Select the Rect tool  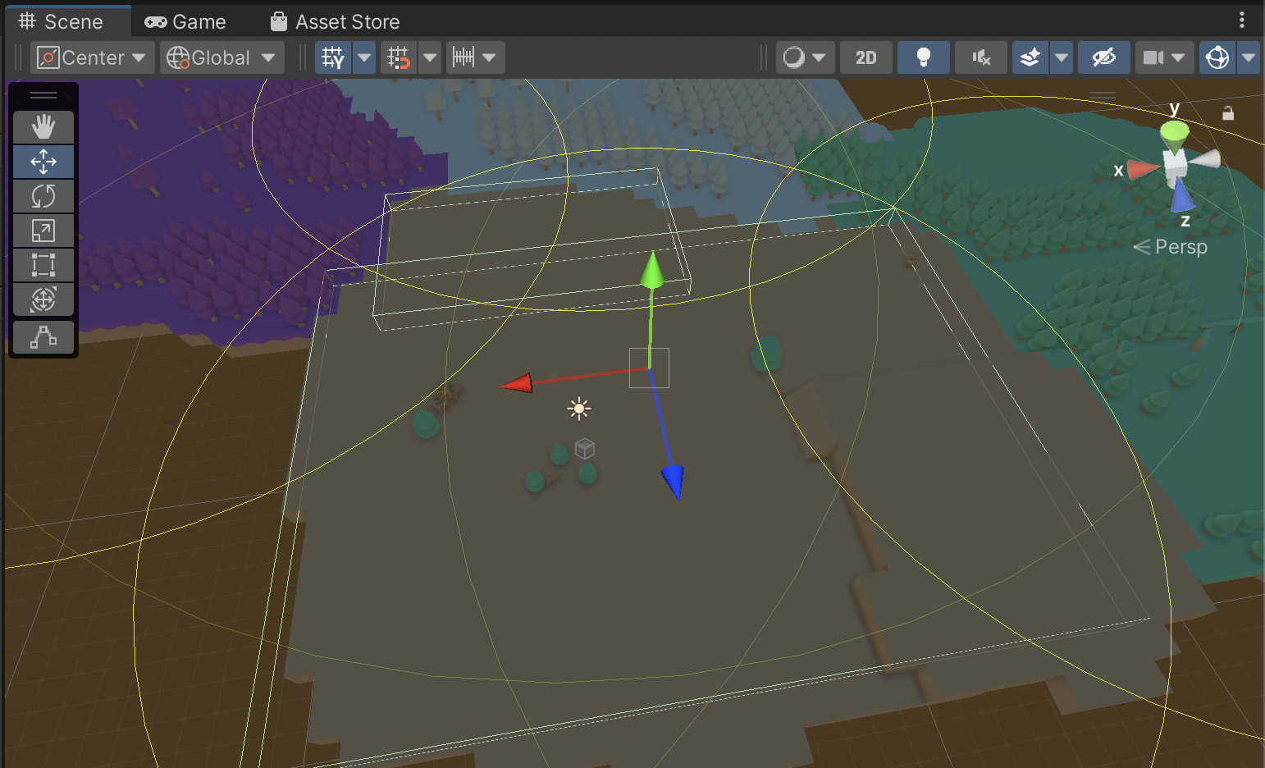[x=43, y=265]
